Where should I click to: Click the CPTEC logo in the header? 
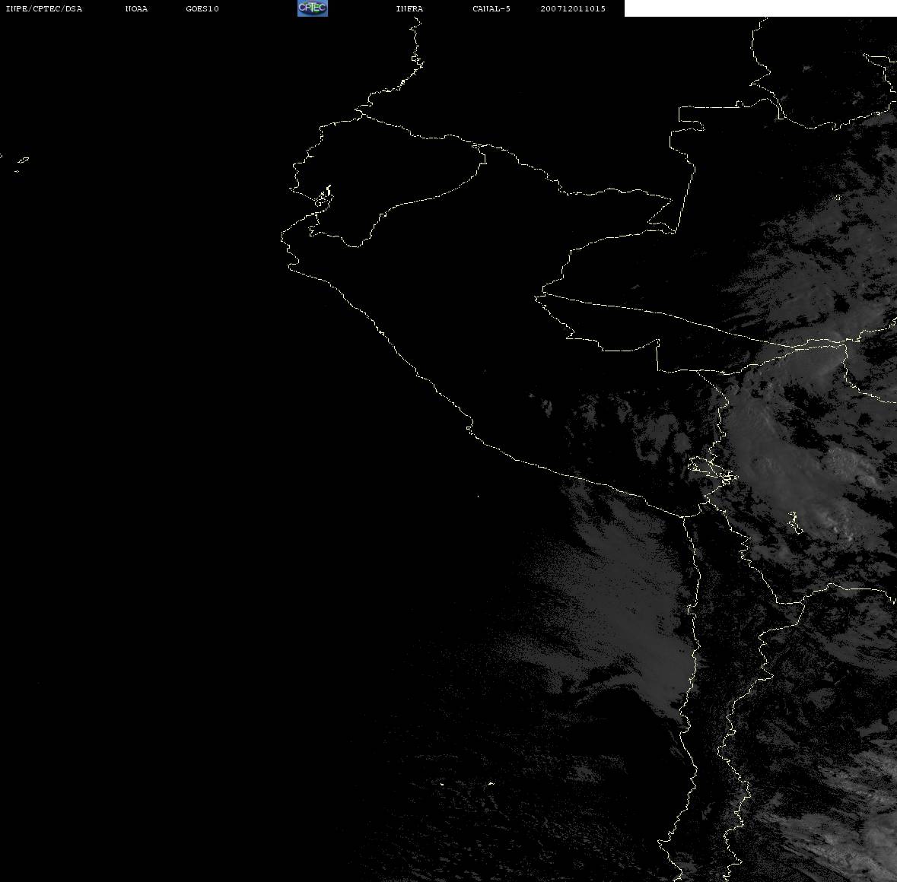click(312, 8)
